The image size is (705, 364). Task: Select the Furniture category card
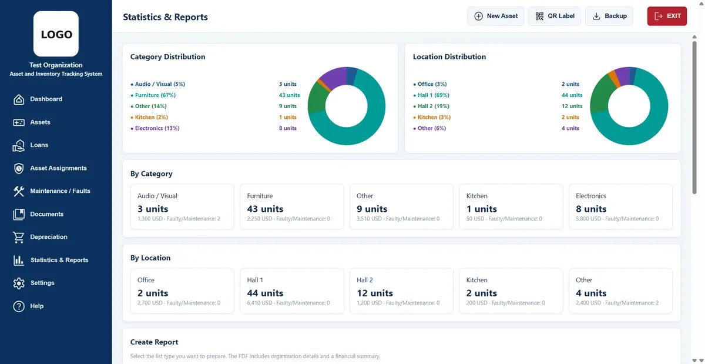pyautogui.click(x=291, y=206)
